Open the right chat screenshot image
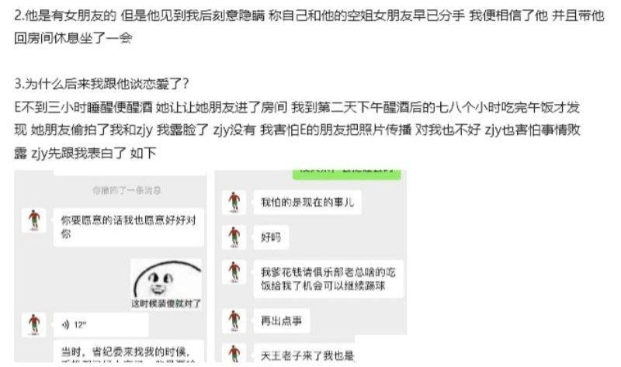Screen dimensions: 621x367 coord(310,266)
